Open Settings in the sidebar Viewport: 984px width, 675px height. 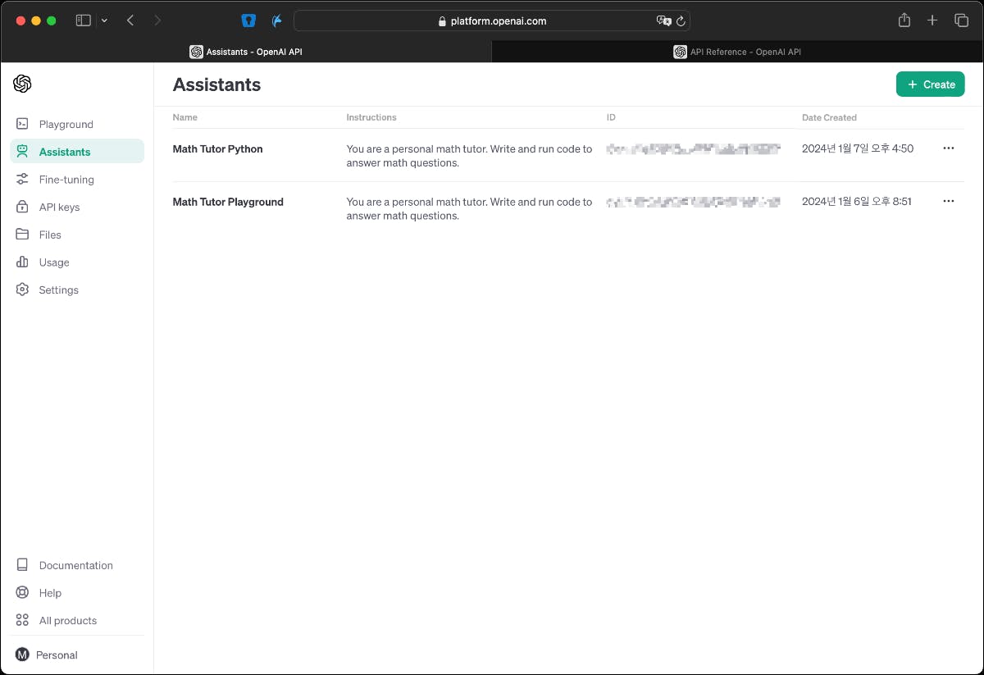77,290
